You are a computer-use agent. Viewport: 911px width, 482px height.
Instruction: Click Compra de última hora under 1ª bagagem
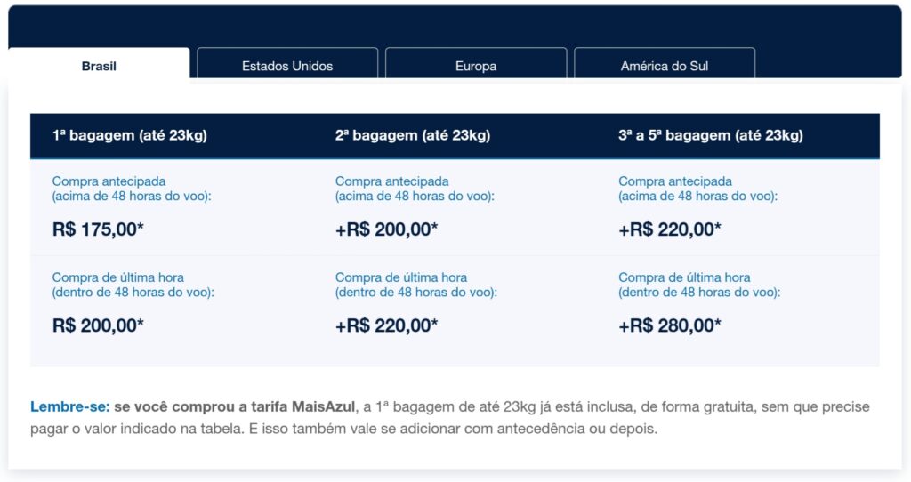pos(118,277)
